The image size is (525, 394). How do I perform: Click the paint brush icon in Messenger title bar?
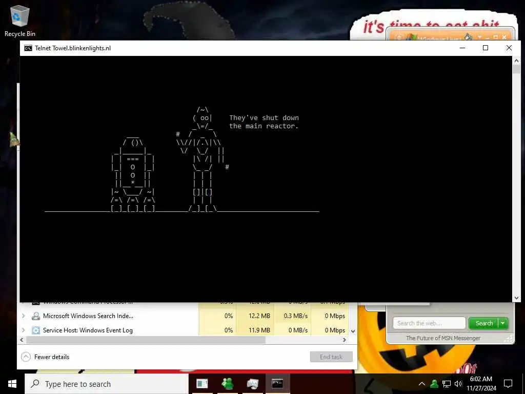pyautogui.click(x=468, y=36)
